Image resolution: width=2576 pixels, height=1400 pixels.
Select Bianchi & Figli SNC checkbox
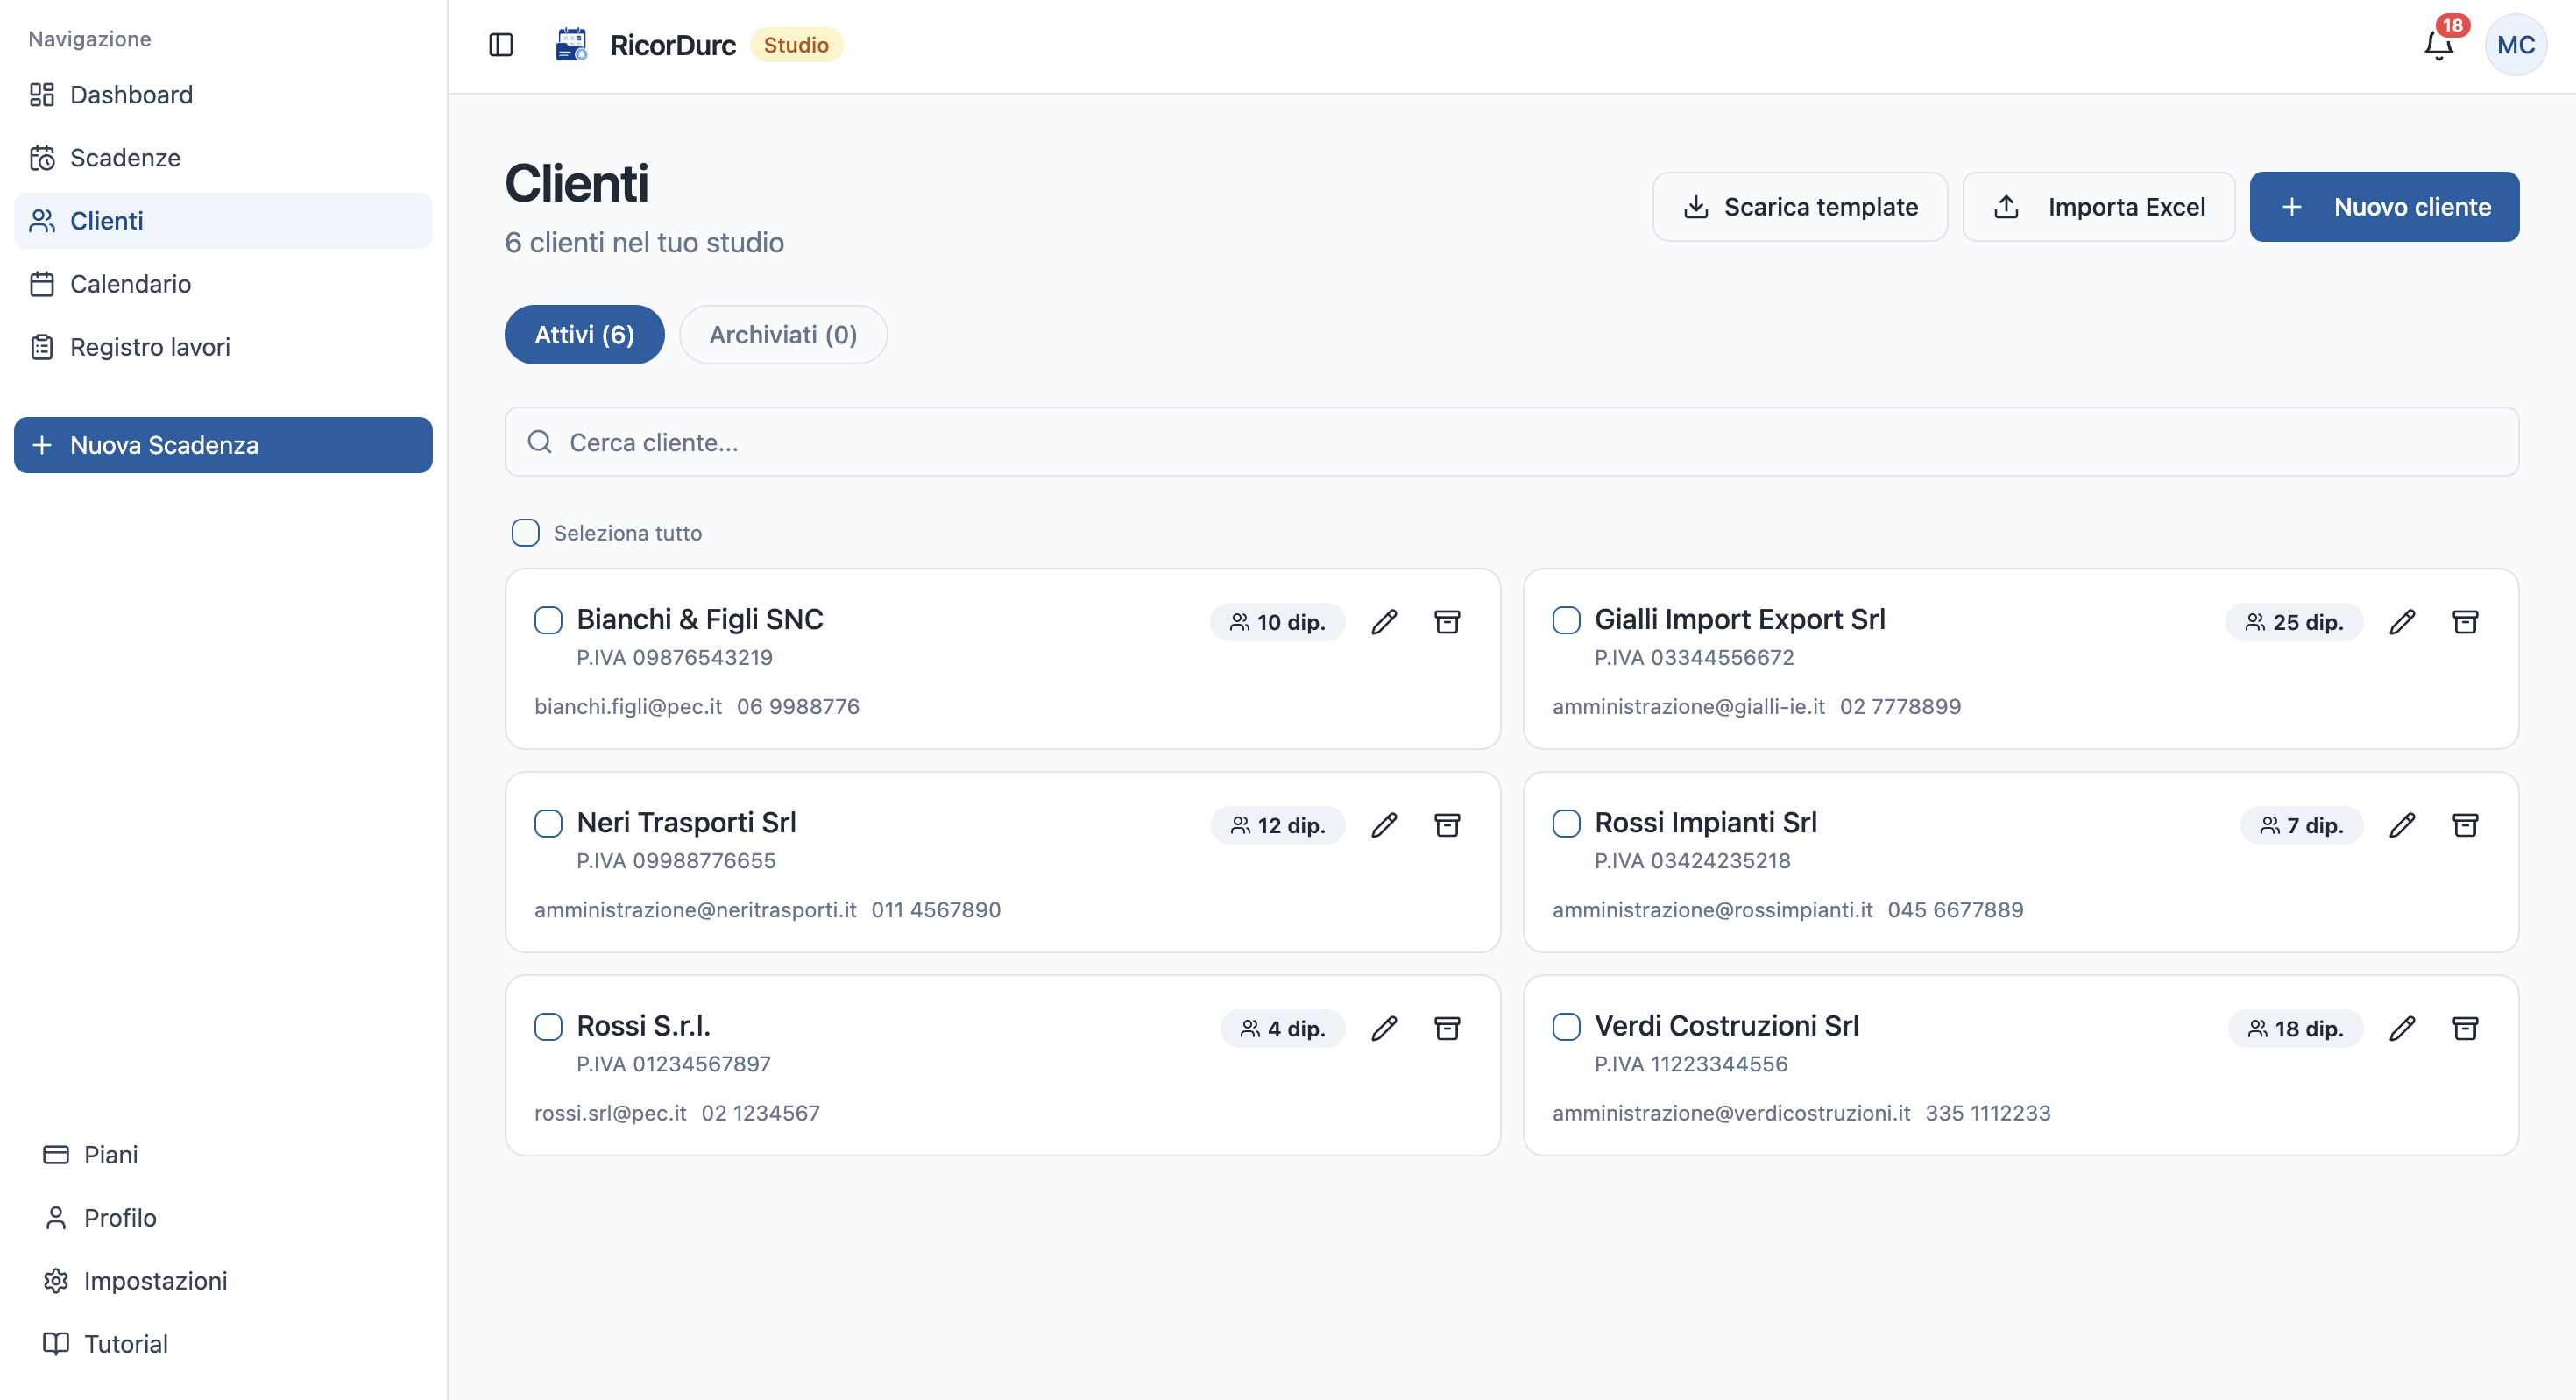(x=548, y=620)
